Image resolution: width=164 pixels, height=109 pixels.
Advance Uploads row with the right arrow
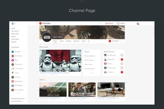(x=126, y=90)
